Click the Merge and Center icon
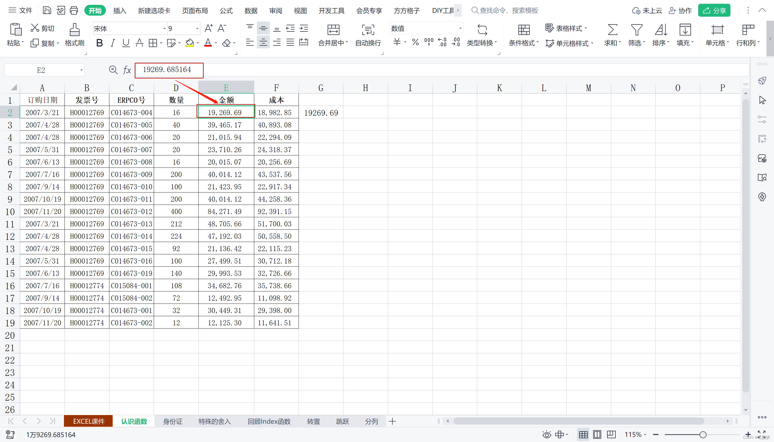 point(333,30)
